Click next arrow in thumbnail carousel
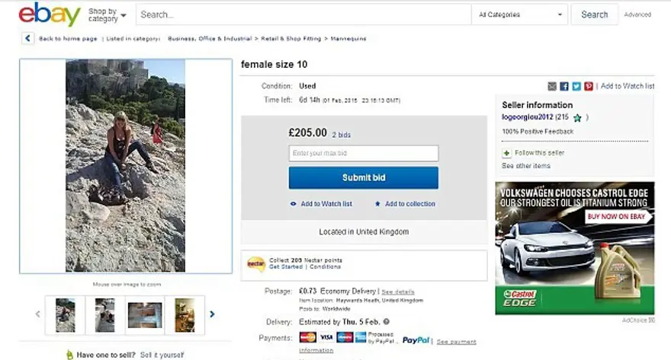671x360 pixels. [212, 314]
